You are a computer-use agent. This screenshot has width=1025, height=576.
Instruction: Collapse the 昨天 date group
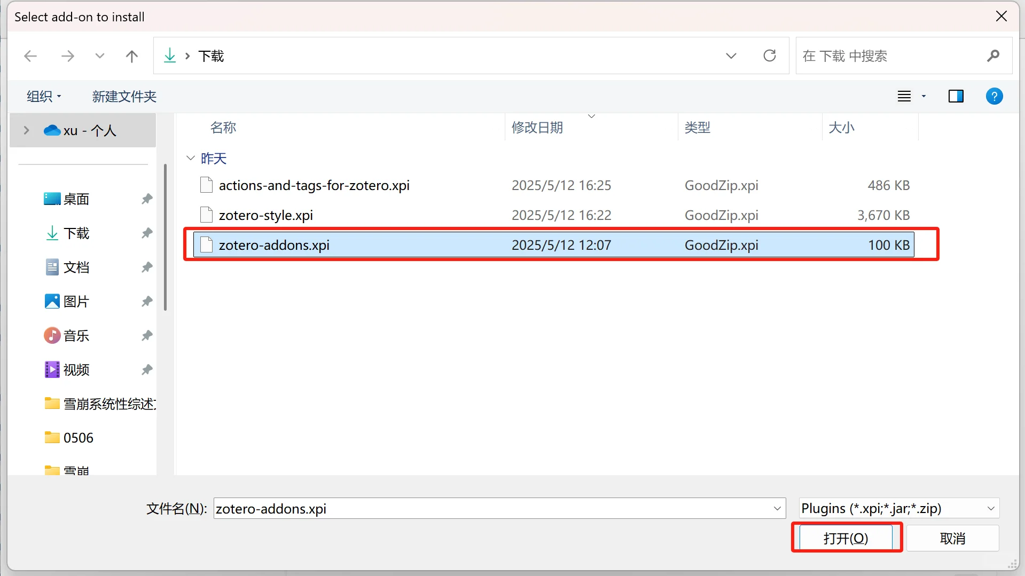[191, 158]
